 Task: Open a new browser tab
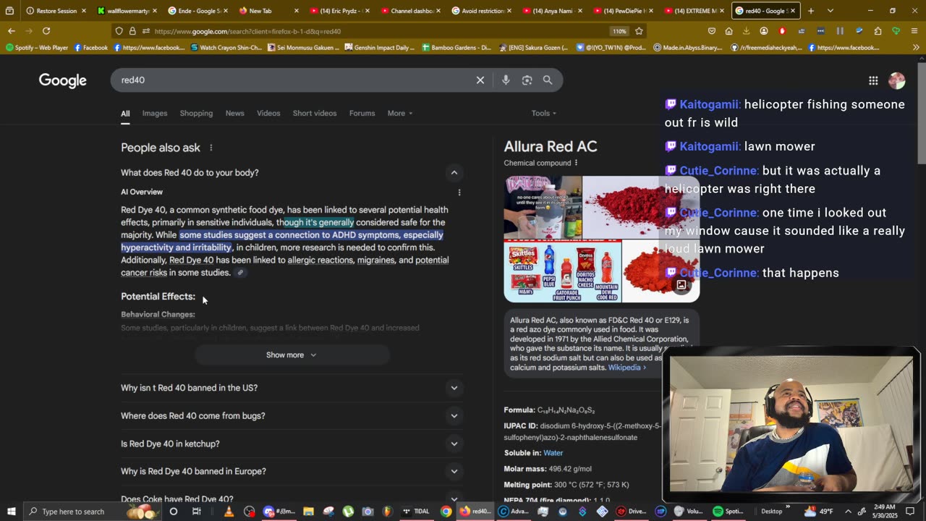click(x=811, y=11)
